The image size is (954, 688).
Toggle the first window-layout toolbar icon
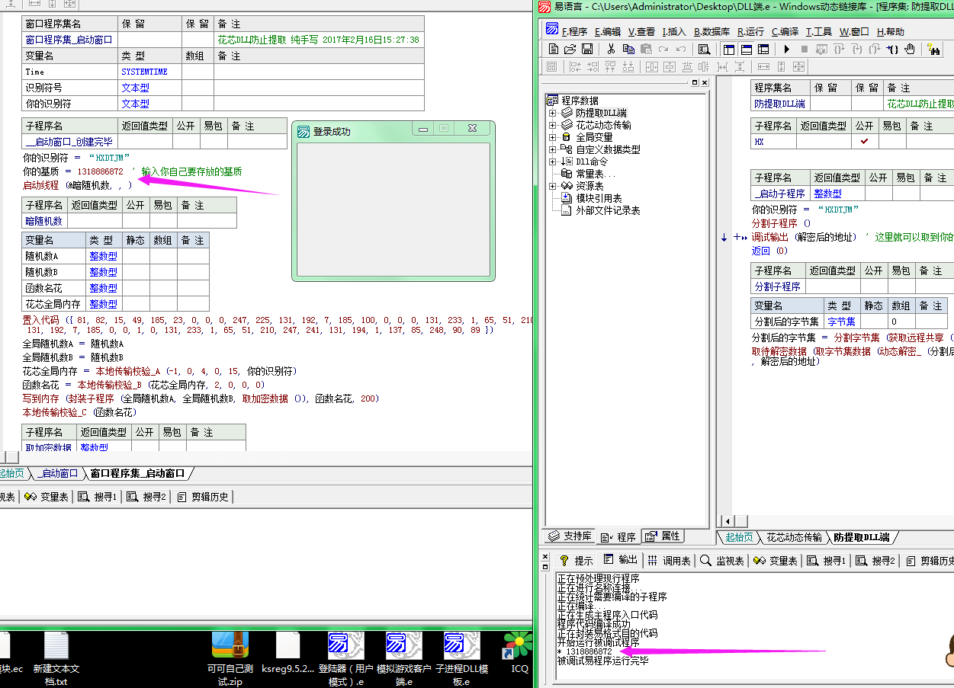729,49
